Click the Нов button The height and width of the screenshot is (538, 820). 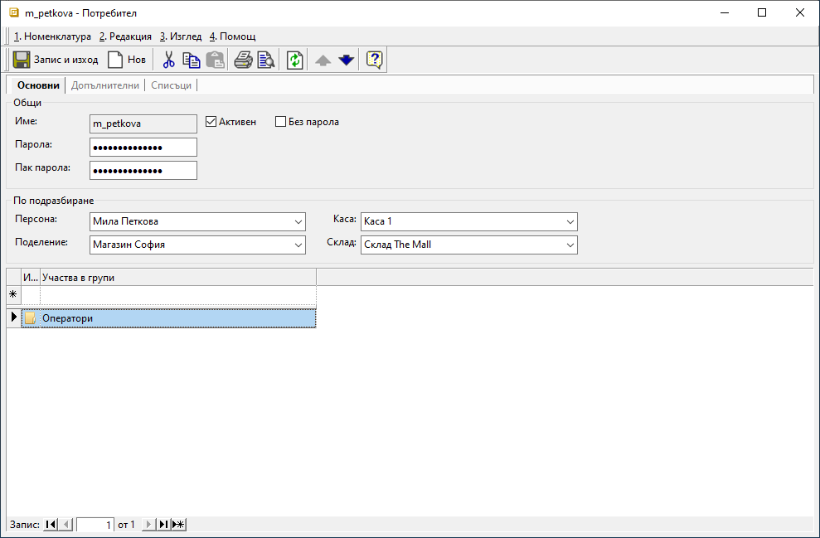[x=127, y=60]
